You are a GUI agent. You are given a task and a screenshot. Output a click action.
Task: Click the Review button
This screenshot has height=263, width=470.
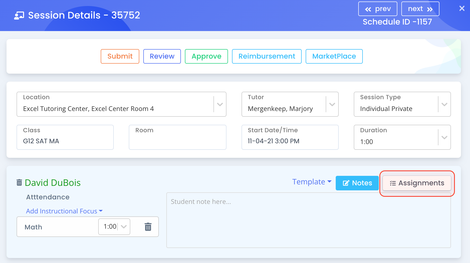(162, 56)
